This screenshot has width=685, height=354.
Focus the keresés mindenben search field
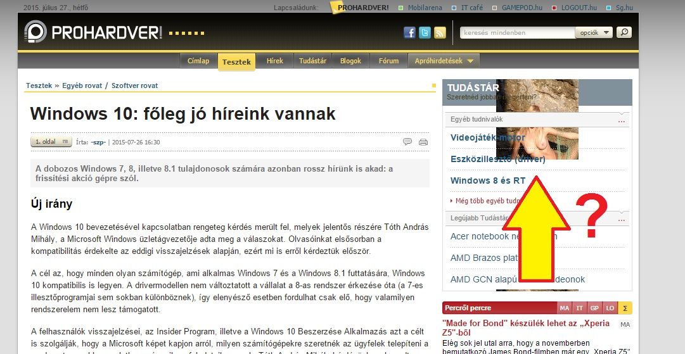[x=518, y=32]
